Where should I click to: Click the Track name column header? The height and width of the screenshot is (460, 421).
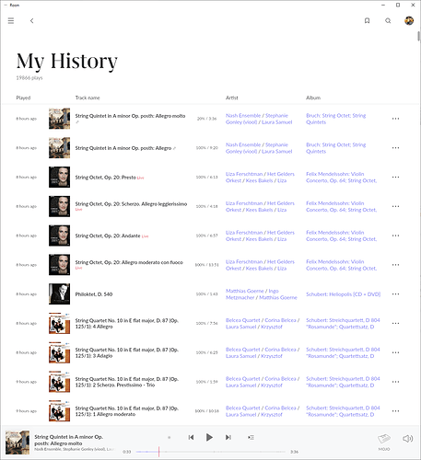pos(88,98)
